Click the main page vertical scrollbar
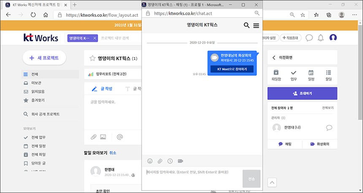The image size is (363, 193). click(x=360, y=72)
